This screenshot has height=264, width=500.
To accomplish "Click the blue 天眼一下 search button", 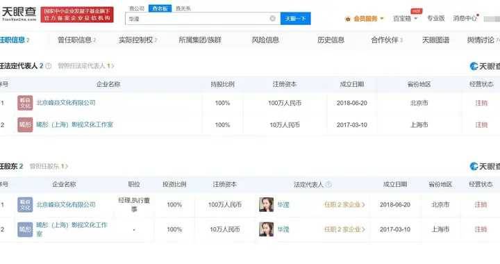I will 296,19.
